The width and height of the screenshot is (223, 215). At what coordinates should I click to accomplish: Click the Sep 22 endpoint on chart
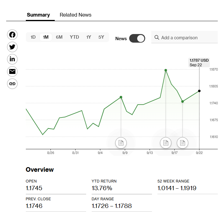click(199, 91)
